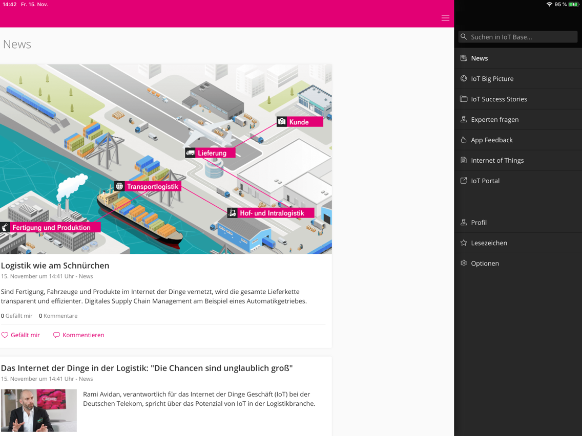Viewport: 582px width, 436px height.
Task: Click the 'Sind Fertigung, Fahrzeuge und Produkte' summary
Action: pos(154,296)
